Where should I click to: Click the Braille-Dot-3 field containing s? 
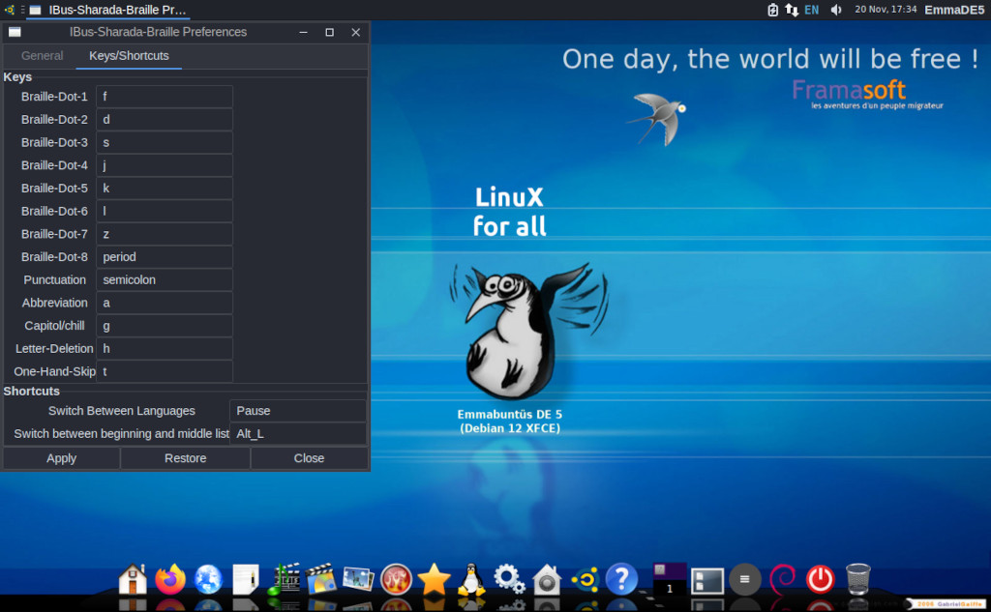pos(165,143)
